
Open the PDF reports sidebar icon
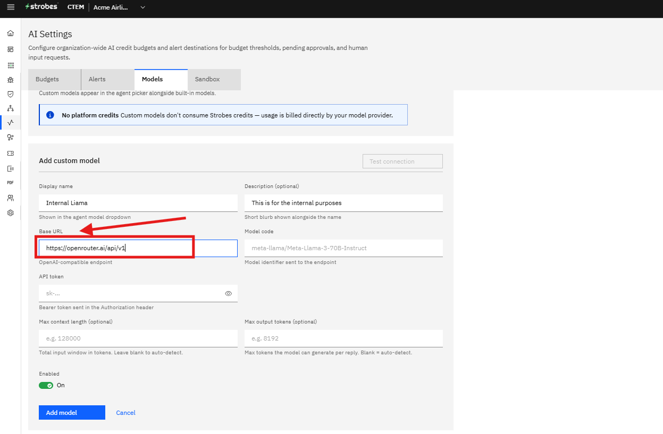click(x=11, y=182)
